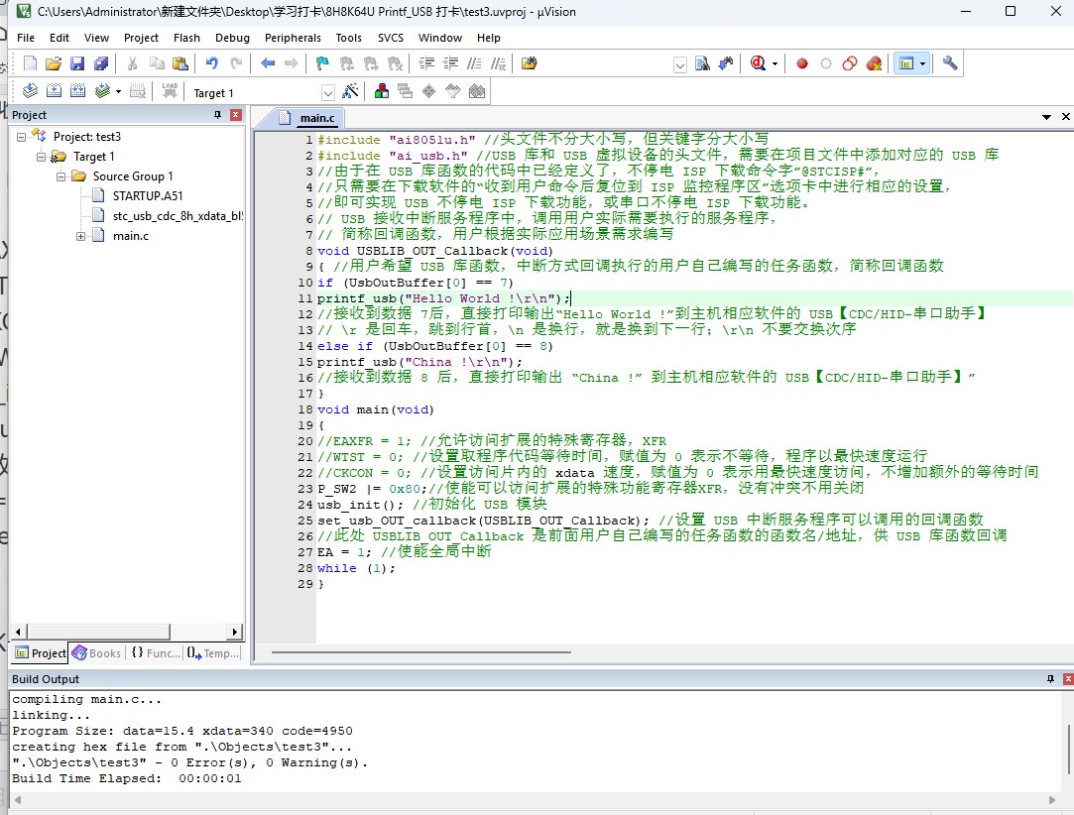Switch to the Functions tab

pos(156,653)
